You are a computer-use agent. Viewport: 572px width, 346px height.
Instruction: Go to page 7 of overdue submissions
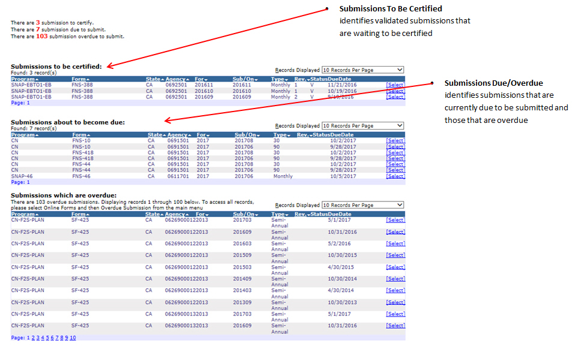click(57, 338)
